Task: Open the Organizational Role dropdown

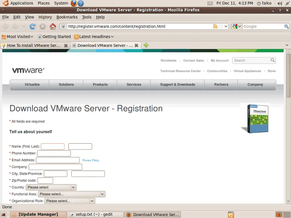Action: click(70, 201)
